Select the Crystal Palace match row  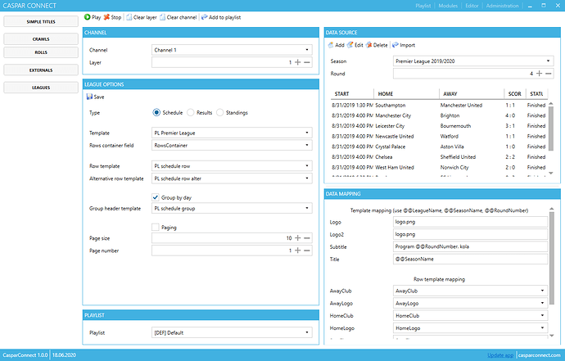tap(439, 147)
